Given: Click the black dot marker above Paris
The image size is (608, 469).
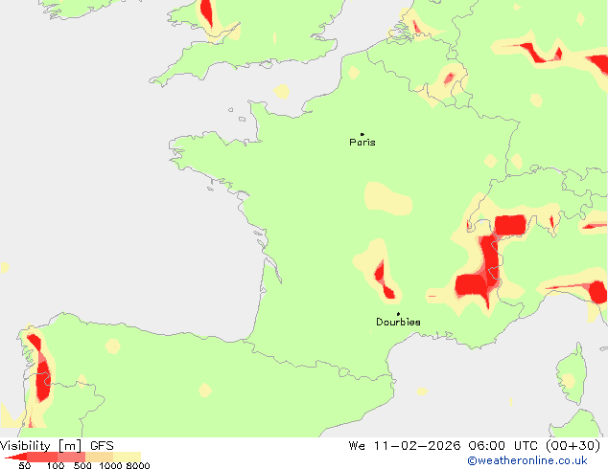Looking at the screenshot, I should tap(362, 134).
